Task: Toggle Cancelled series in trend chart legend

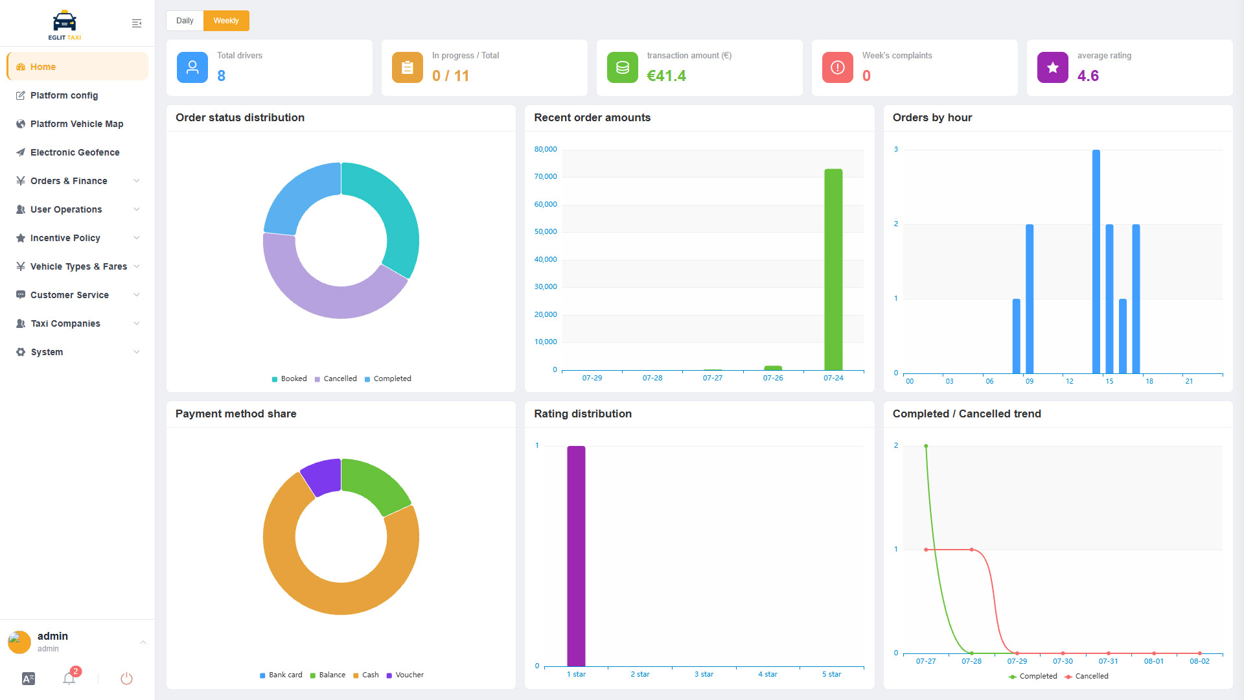Action: [1087, 676]
